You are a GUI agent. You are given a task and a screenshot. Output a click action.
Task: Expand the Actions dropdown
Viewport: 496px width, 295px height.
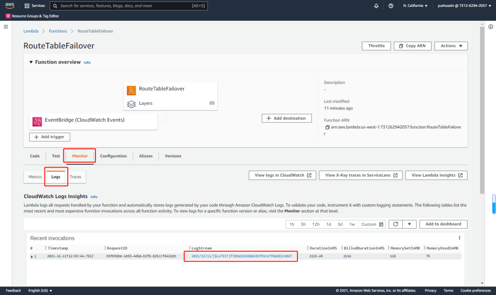[451, 46]
